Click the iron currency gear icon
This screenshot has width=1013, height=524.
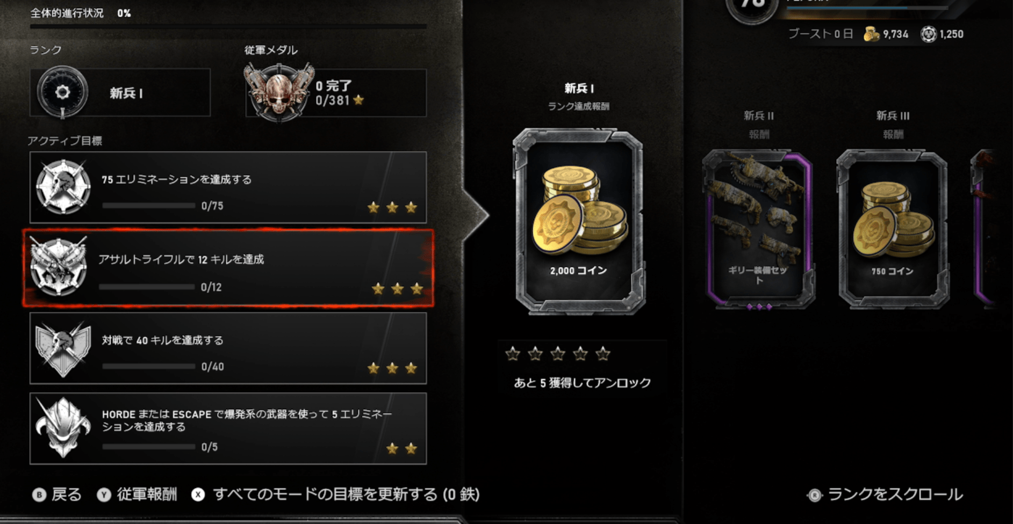(x=928, y=34)
